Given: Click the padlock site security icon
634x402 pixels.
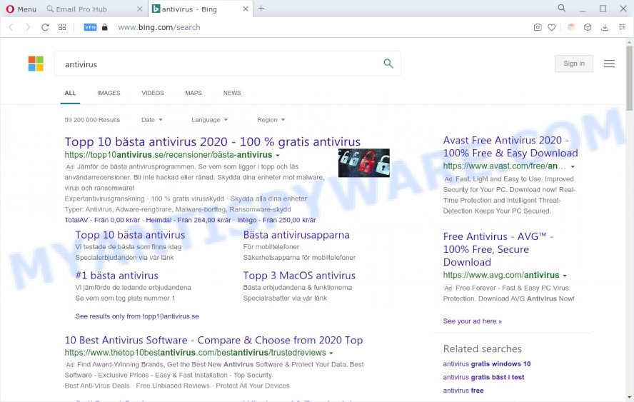Looking at the screenshot, I should pyautogui.click(x=105, y=27).
